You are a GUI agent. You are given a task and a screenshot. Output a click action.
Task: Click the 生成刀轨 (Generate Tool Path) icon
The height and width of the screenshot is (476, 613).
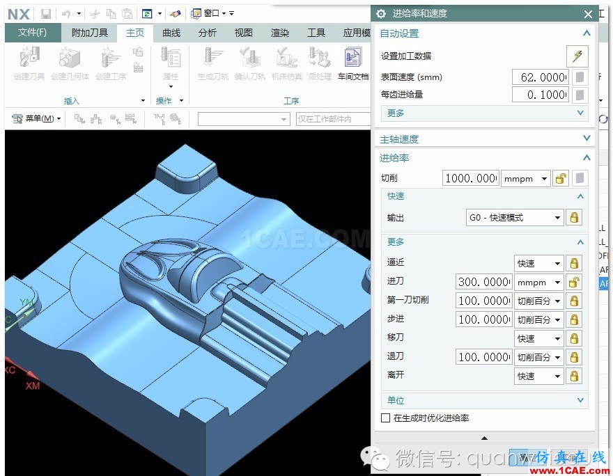coord(213,58)
